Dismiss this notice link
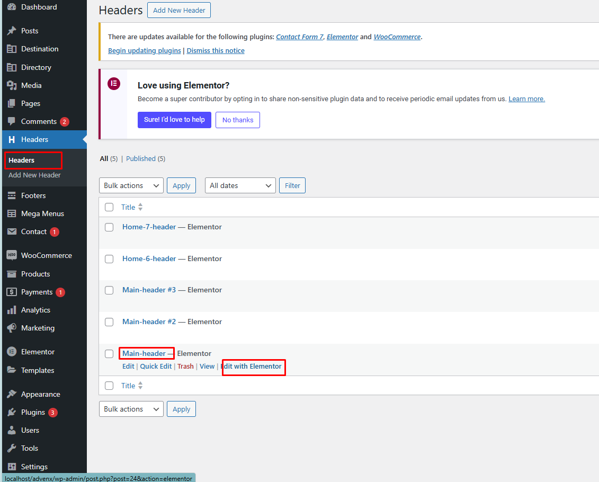This screenshot has height=482, width=599. [x=216, y=50]
